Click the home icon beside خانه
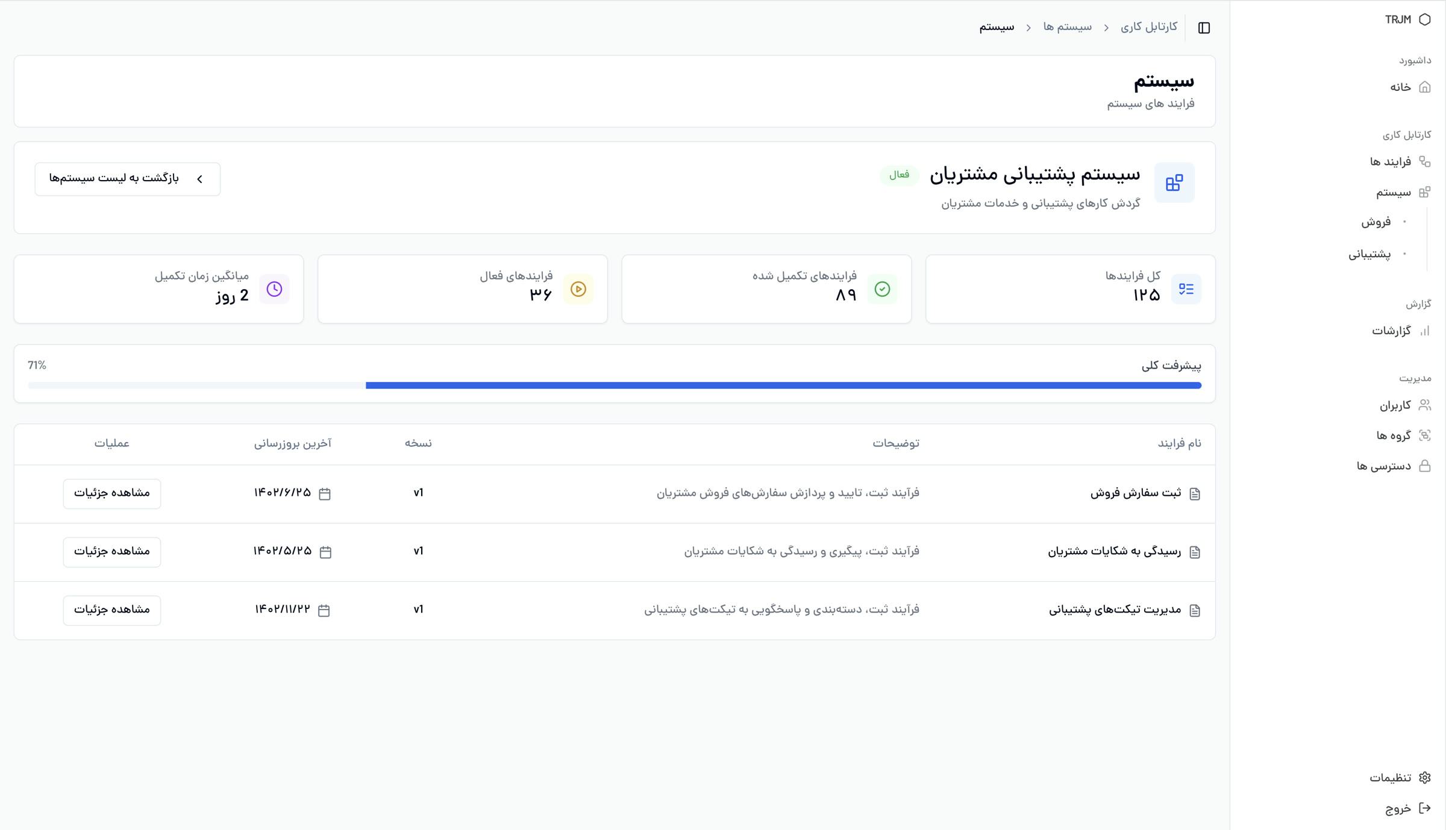 tap(1425, 87)
